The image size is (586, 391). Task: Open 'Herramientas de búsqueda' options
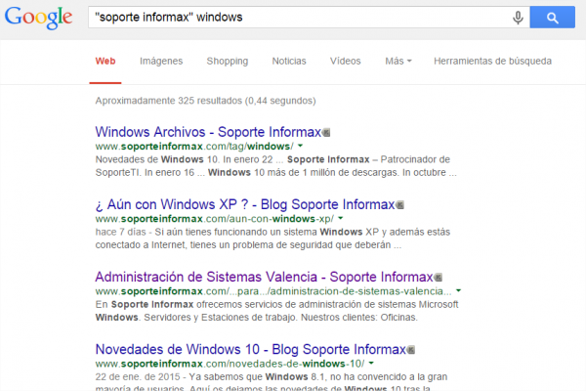click(492, 61)
